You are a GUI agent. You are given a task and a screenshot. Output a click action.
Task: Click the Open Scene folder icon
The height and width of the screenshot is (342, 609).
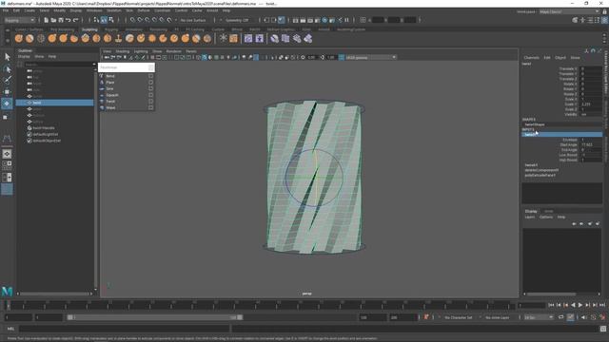click(53, 20)
